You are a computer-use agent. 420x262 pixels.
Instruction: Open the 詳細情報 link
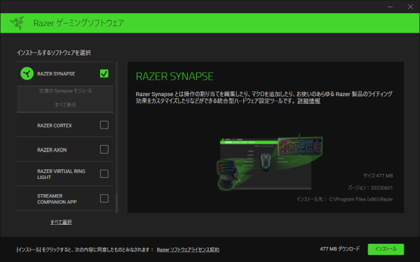pos(309,101)
